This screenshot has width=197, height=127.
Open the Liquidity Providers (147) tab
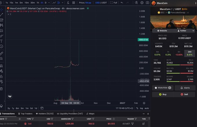(70, 114)
